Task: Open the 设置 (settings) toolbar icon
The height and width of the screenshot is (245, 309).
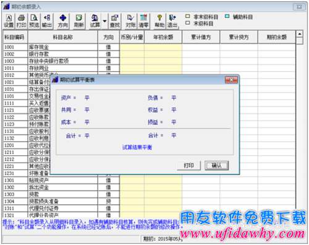Action: [x=9, y=21]
